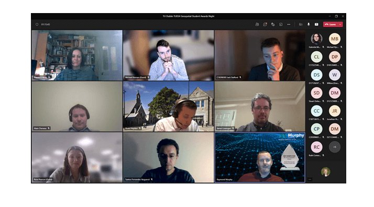Toggle the camera on or off

[301, 24]
